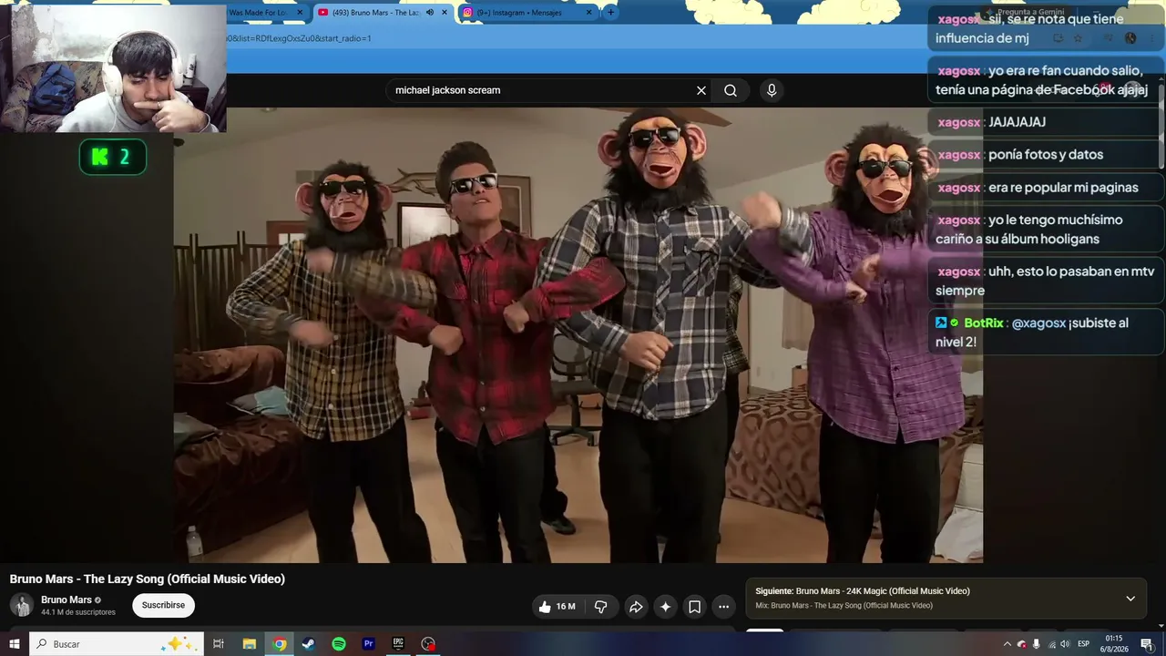The width and height of the screenshot is (1166, 656).
Task: Click the Windows Buscar search box
Action: (117, 644)
